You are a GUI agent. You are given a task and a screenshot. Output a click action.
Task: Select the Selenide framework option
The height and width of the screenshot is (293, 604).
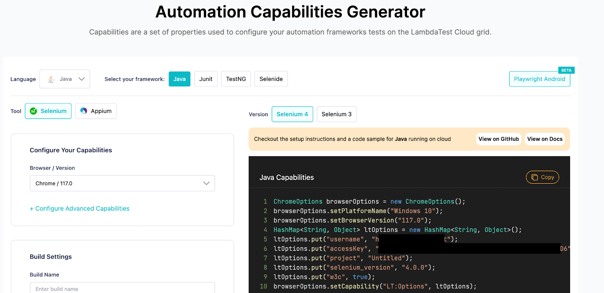click(271, 79)
